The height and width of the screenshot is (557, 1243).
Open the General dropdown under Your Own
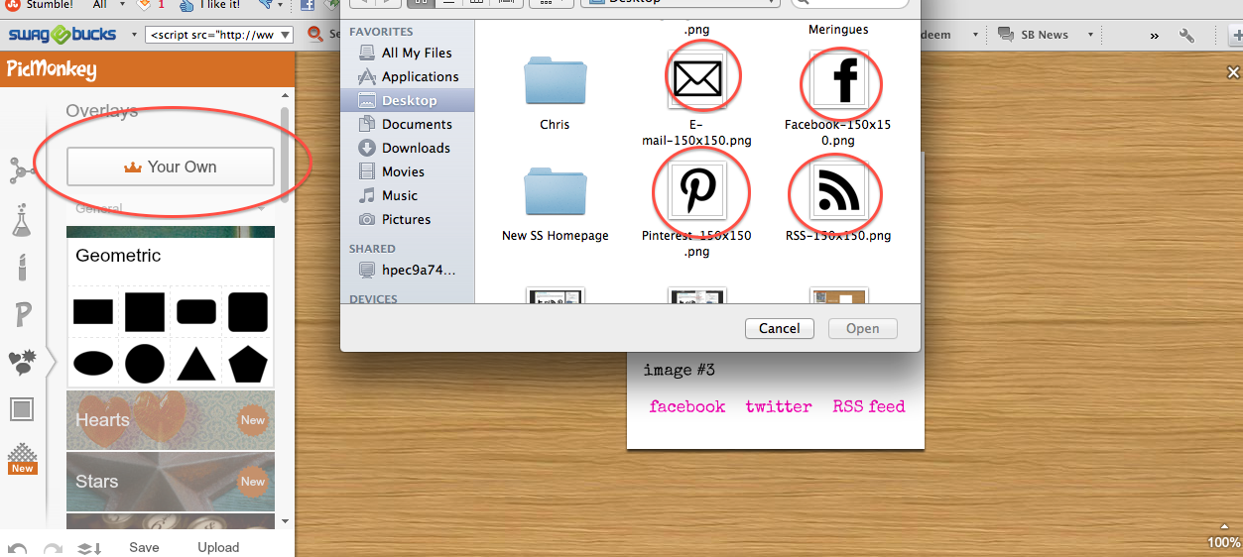(171, 208)
